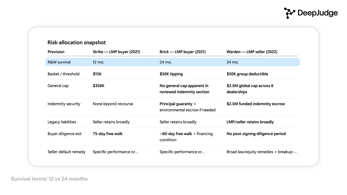Click the Survival terms caption text
The image size is (347, 195).
[49, 179]
